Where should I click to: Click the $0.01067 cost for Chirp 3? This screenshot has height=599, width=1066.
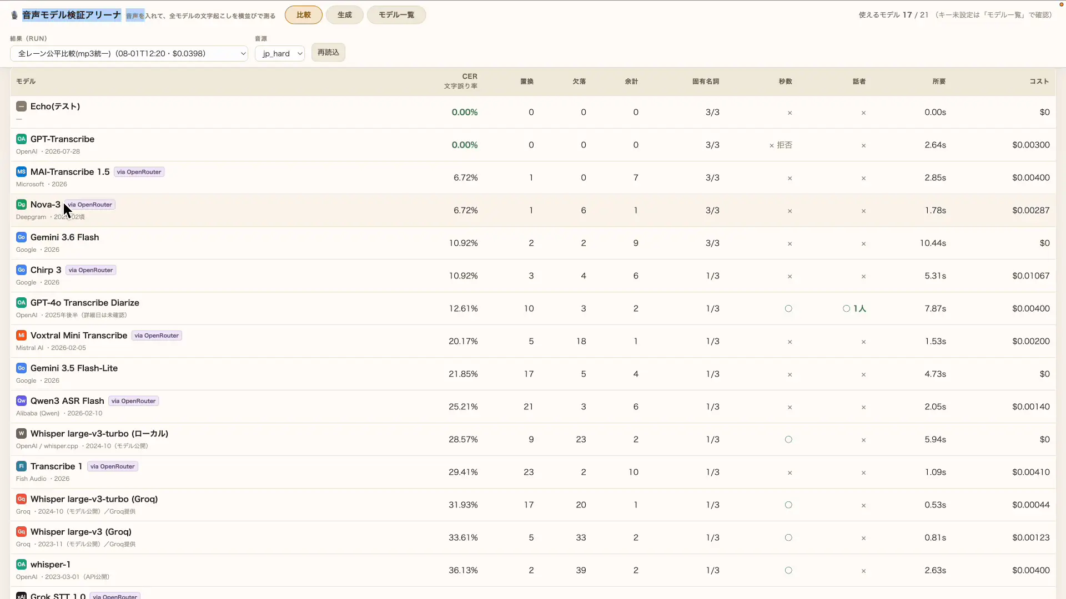(x=1031, y=276)
